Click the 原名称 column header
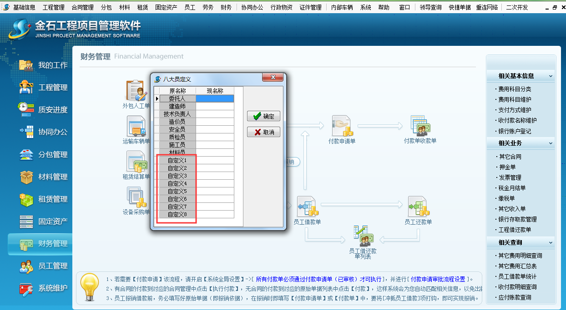This screenshot has width=566, height=310. [177, 91]
